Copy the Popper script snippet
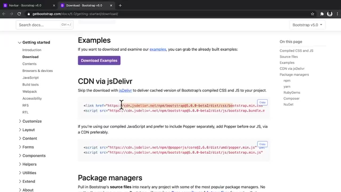 tap(262, 144)
